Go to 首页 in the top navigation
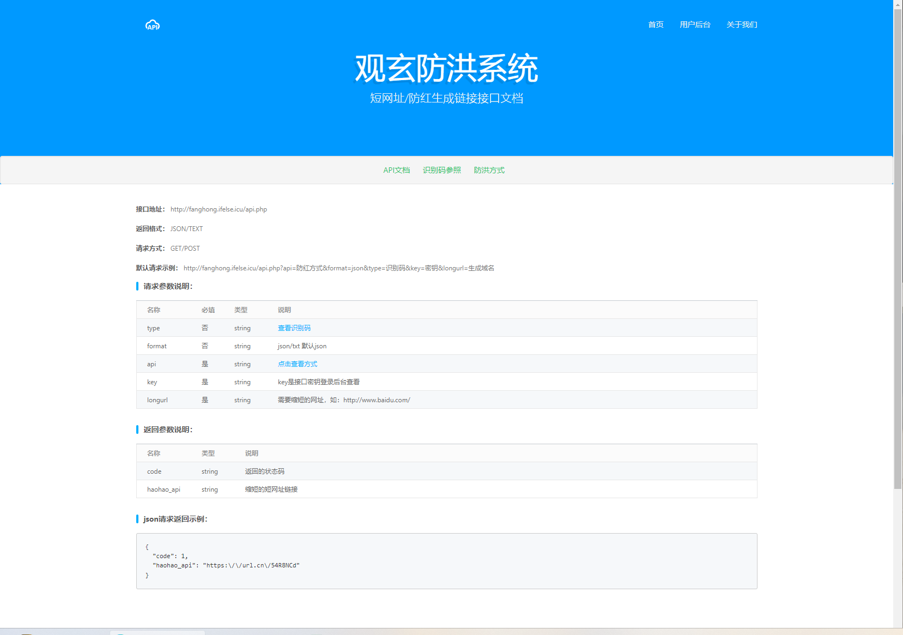The width and height of the screenshot is (903, 635). [656, 25]
